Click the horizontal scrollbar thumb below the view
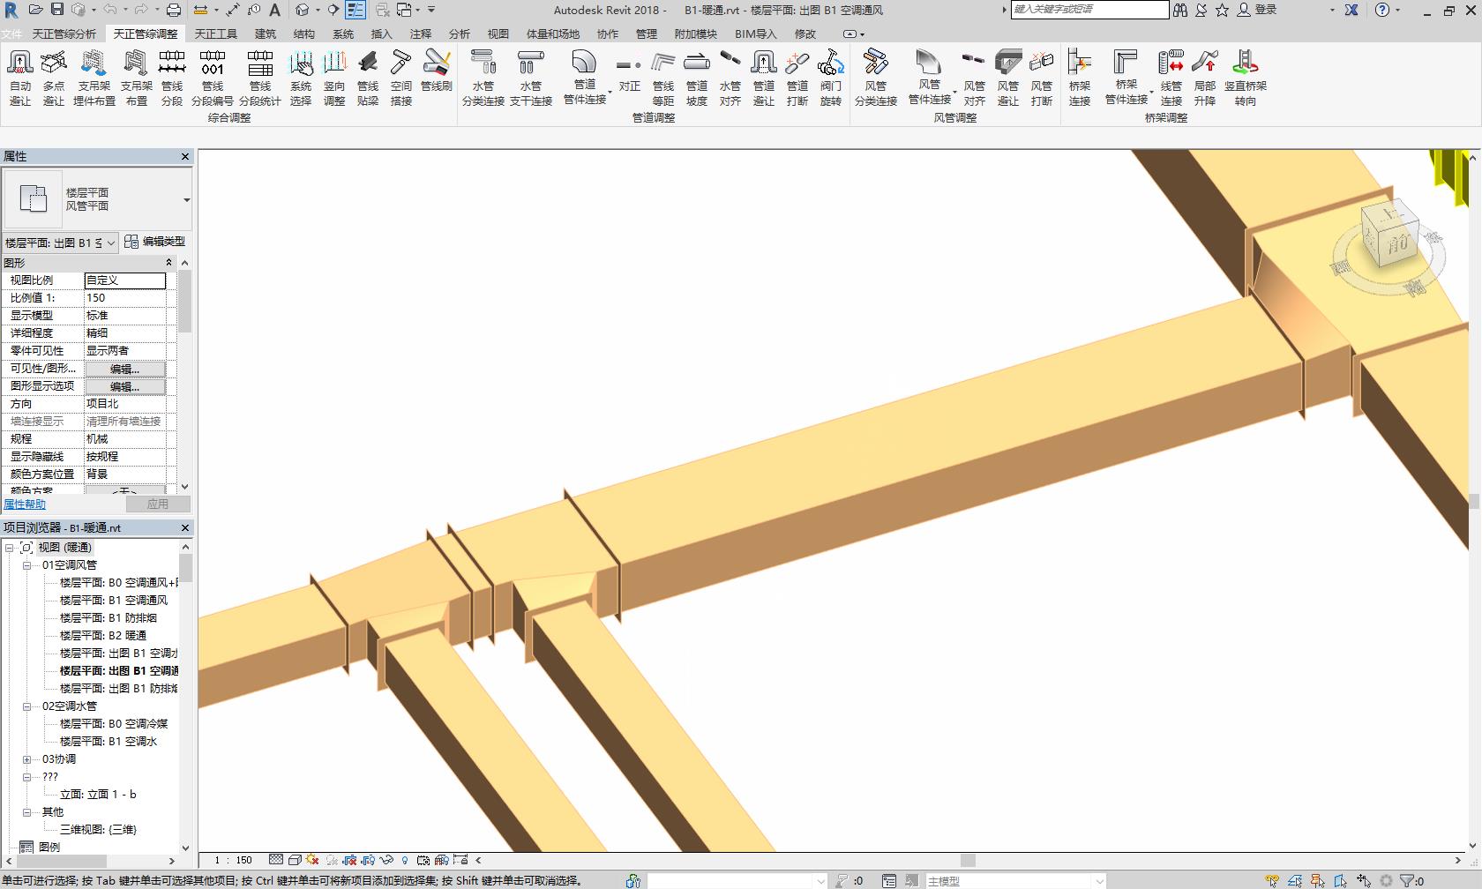 [968, 860]
